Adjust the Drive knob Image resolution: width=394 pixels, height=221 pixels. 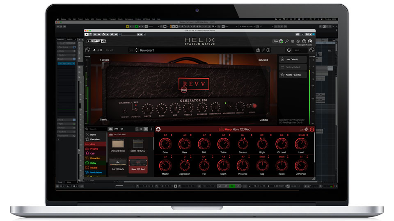[165, 144]
